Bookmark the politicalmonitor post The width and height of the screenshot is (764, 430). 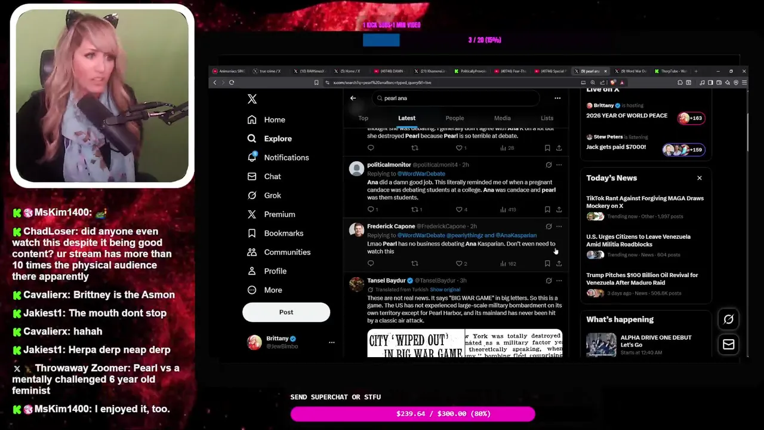(x=547, y=210)
